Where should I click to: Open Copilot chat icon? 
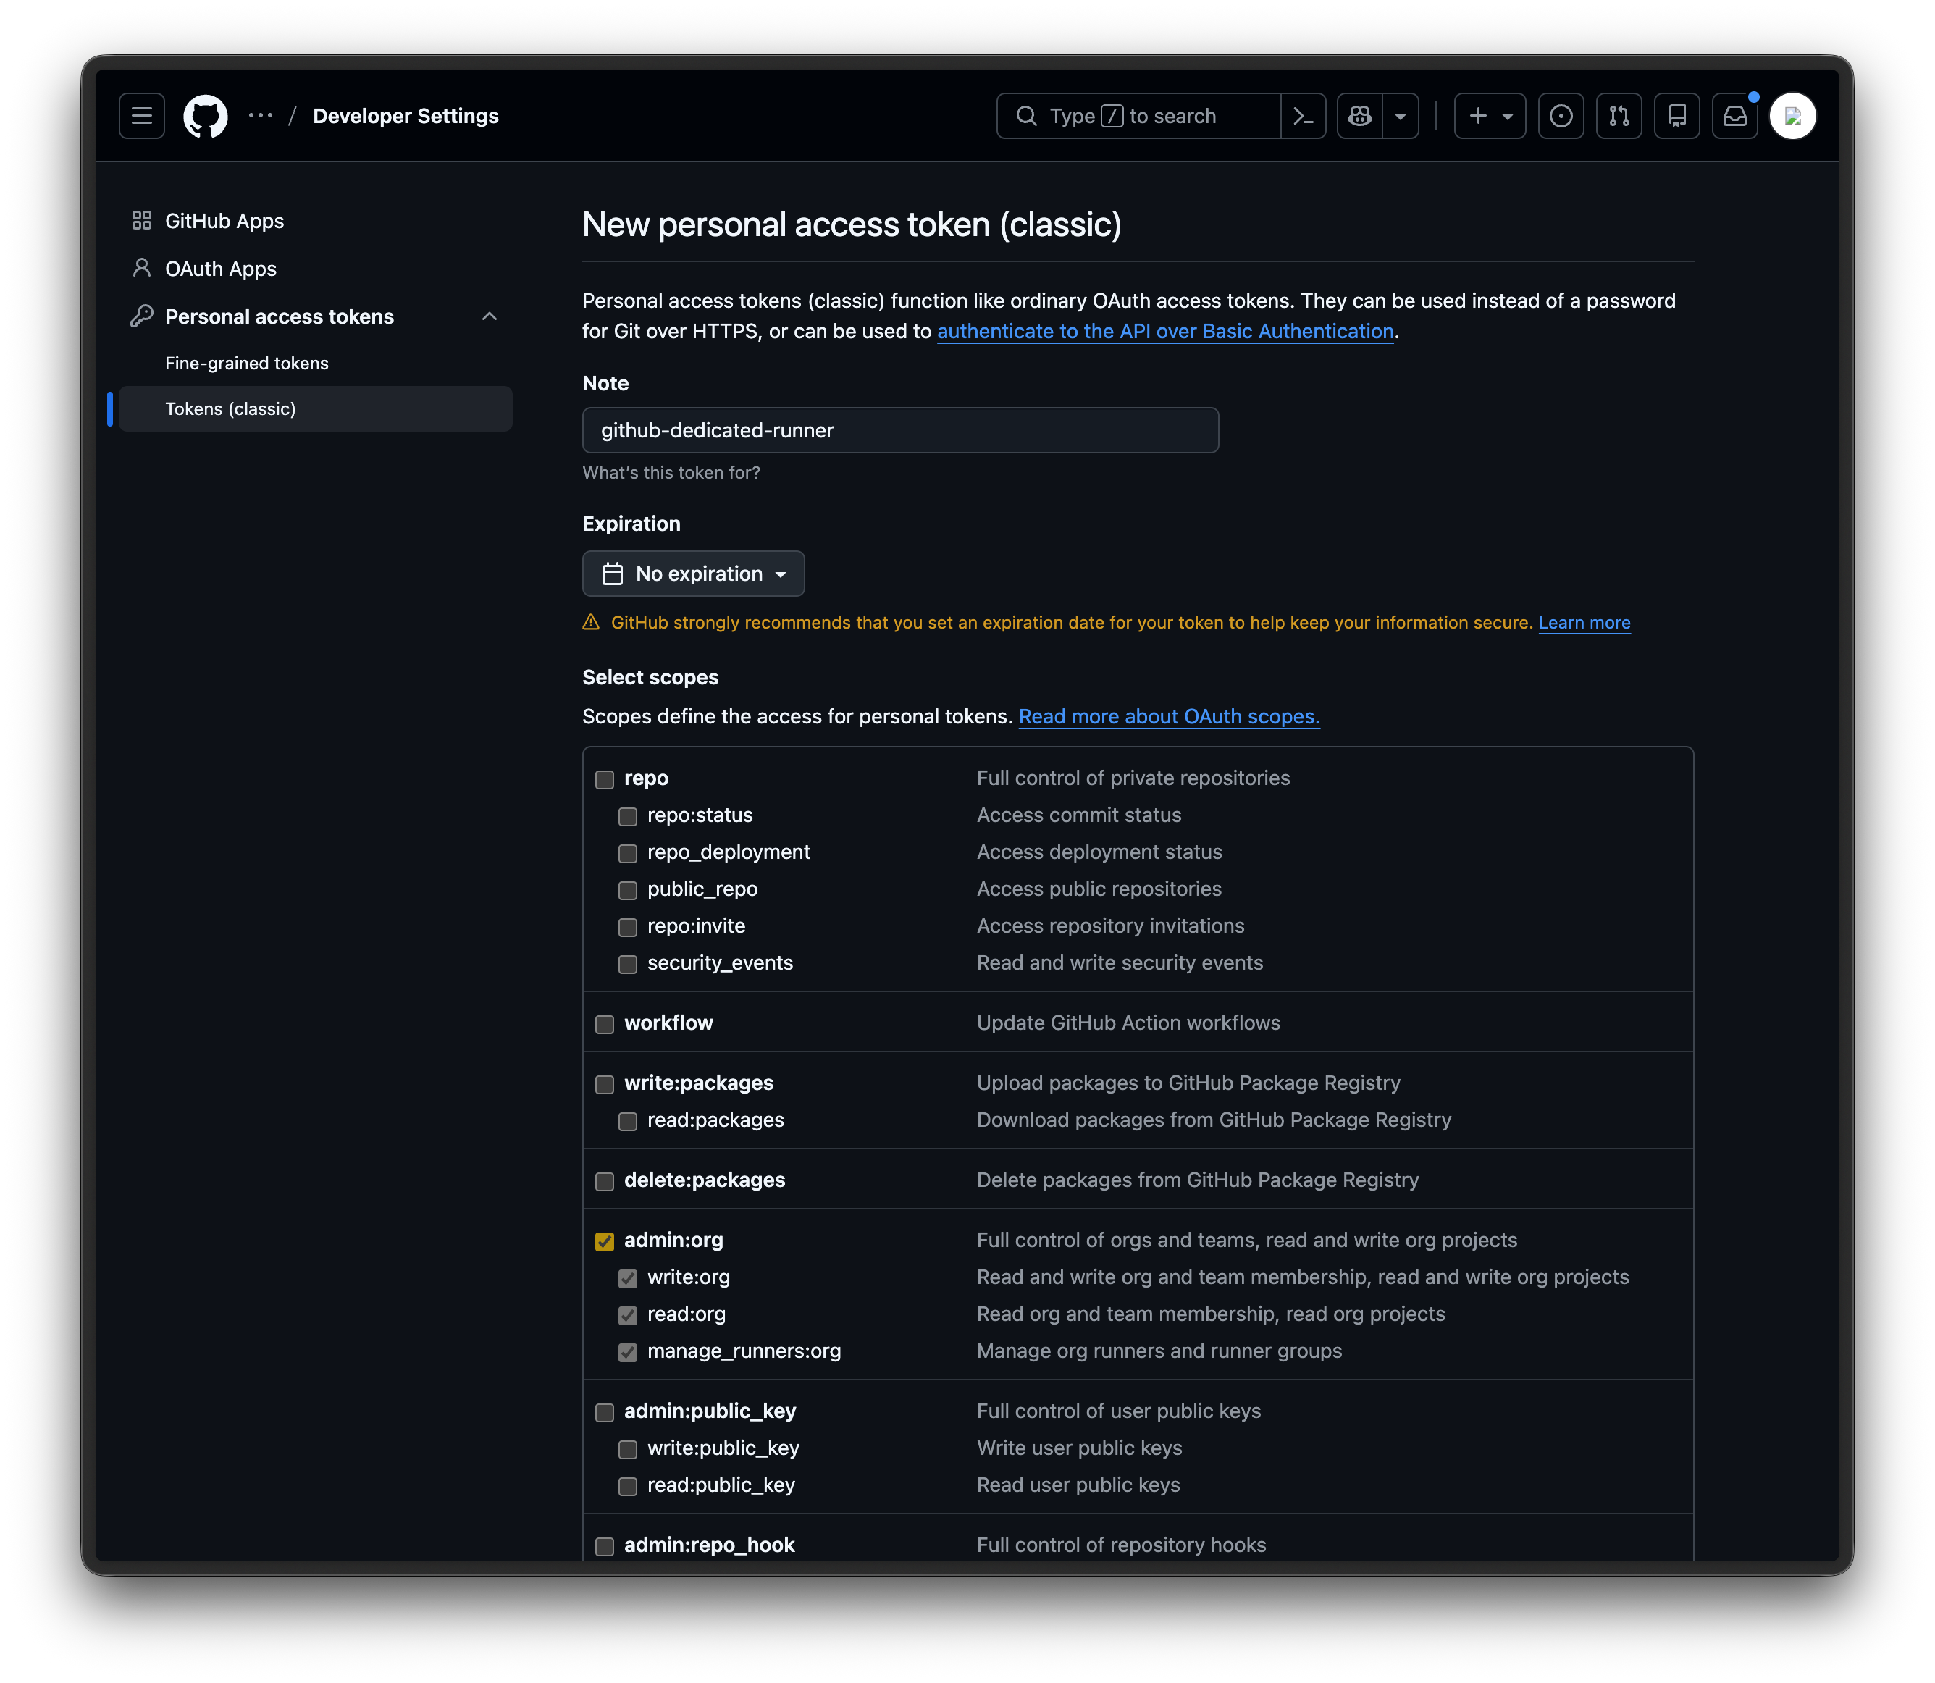point(1360,116)
